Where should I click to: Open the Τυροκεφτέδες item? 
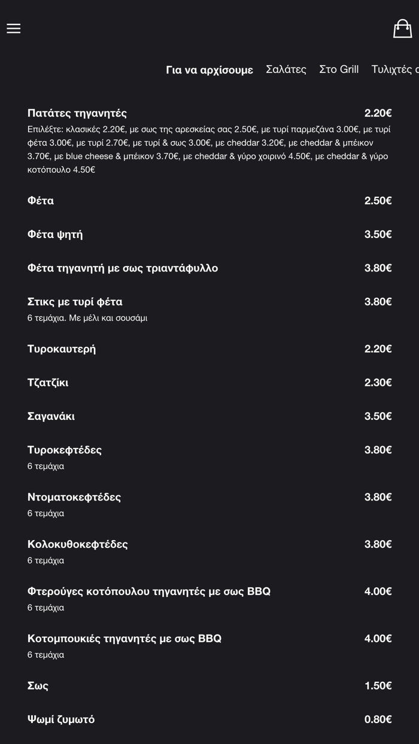(65, 450)
